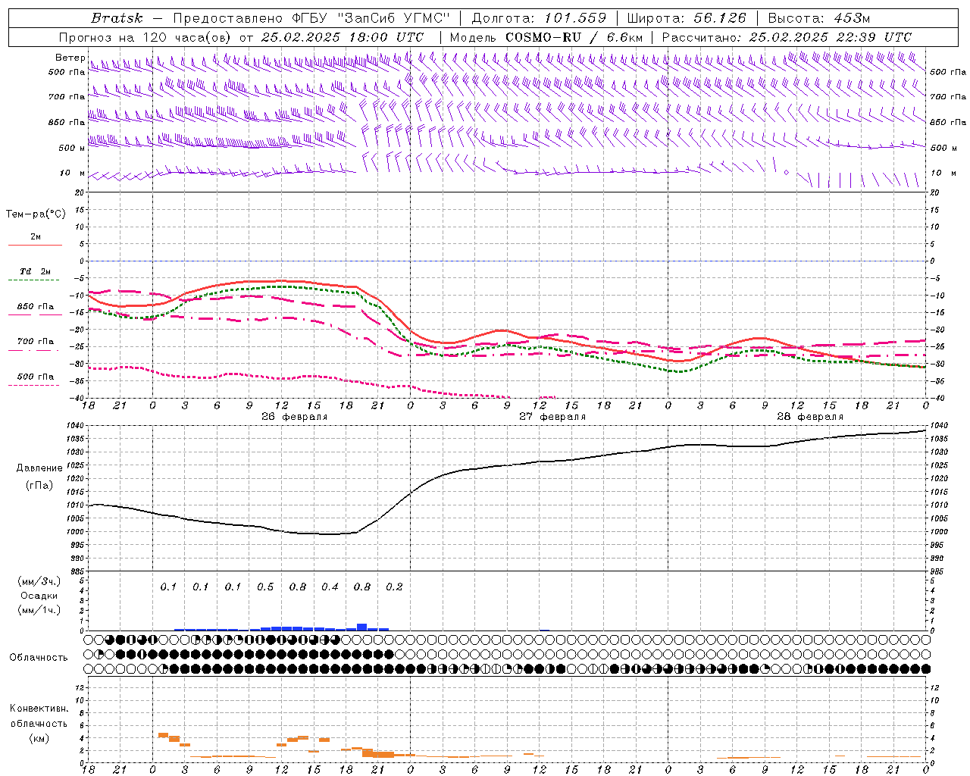Click the Облачность cloud cover row label
Screen dimensions: 970x776
[39, 657]
